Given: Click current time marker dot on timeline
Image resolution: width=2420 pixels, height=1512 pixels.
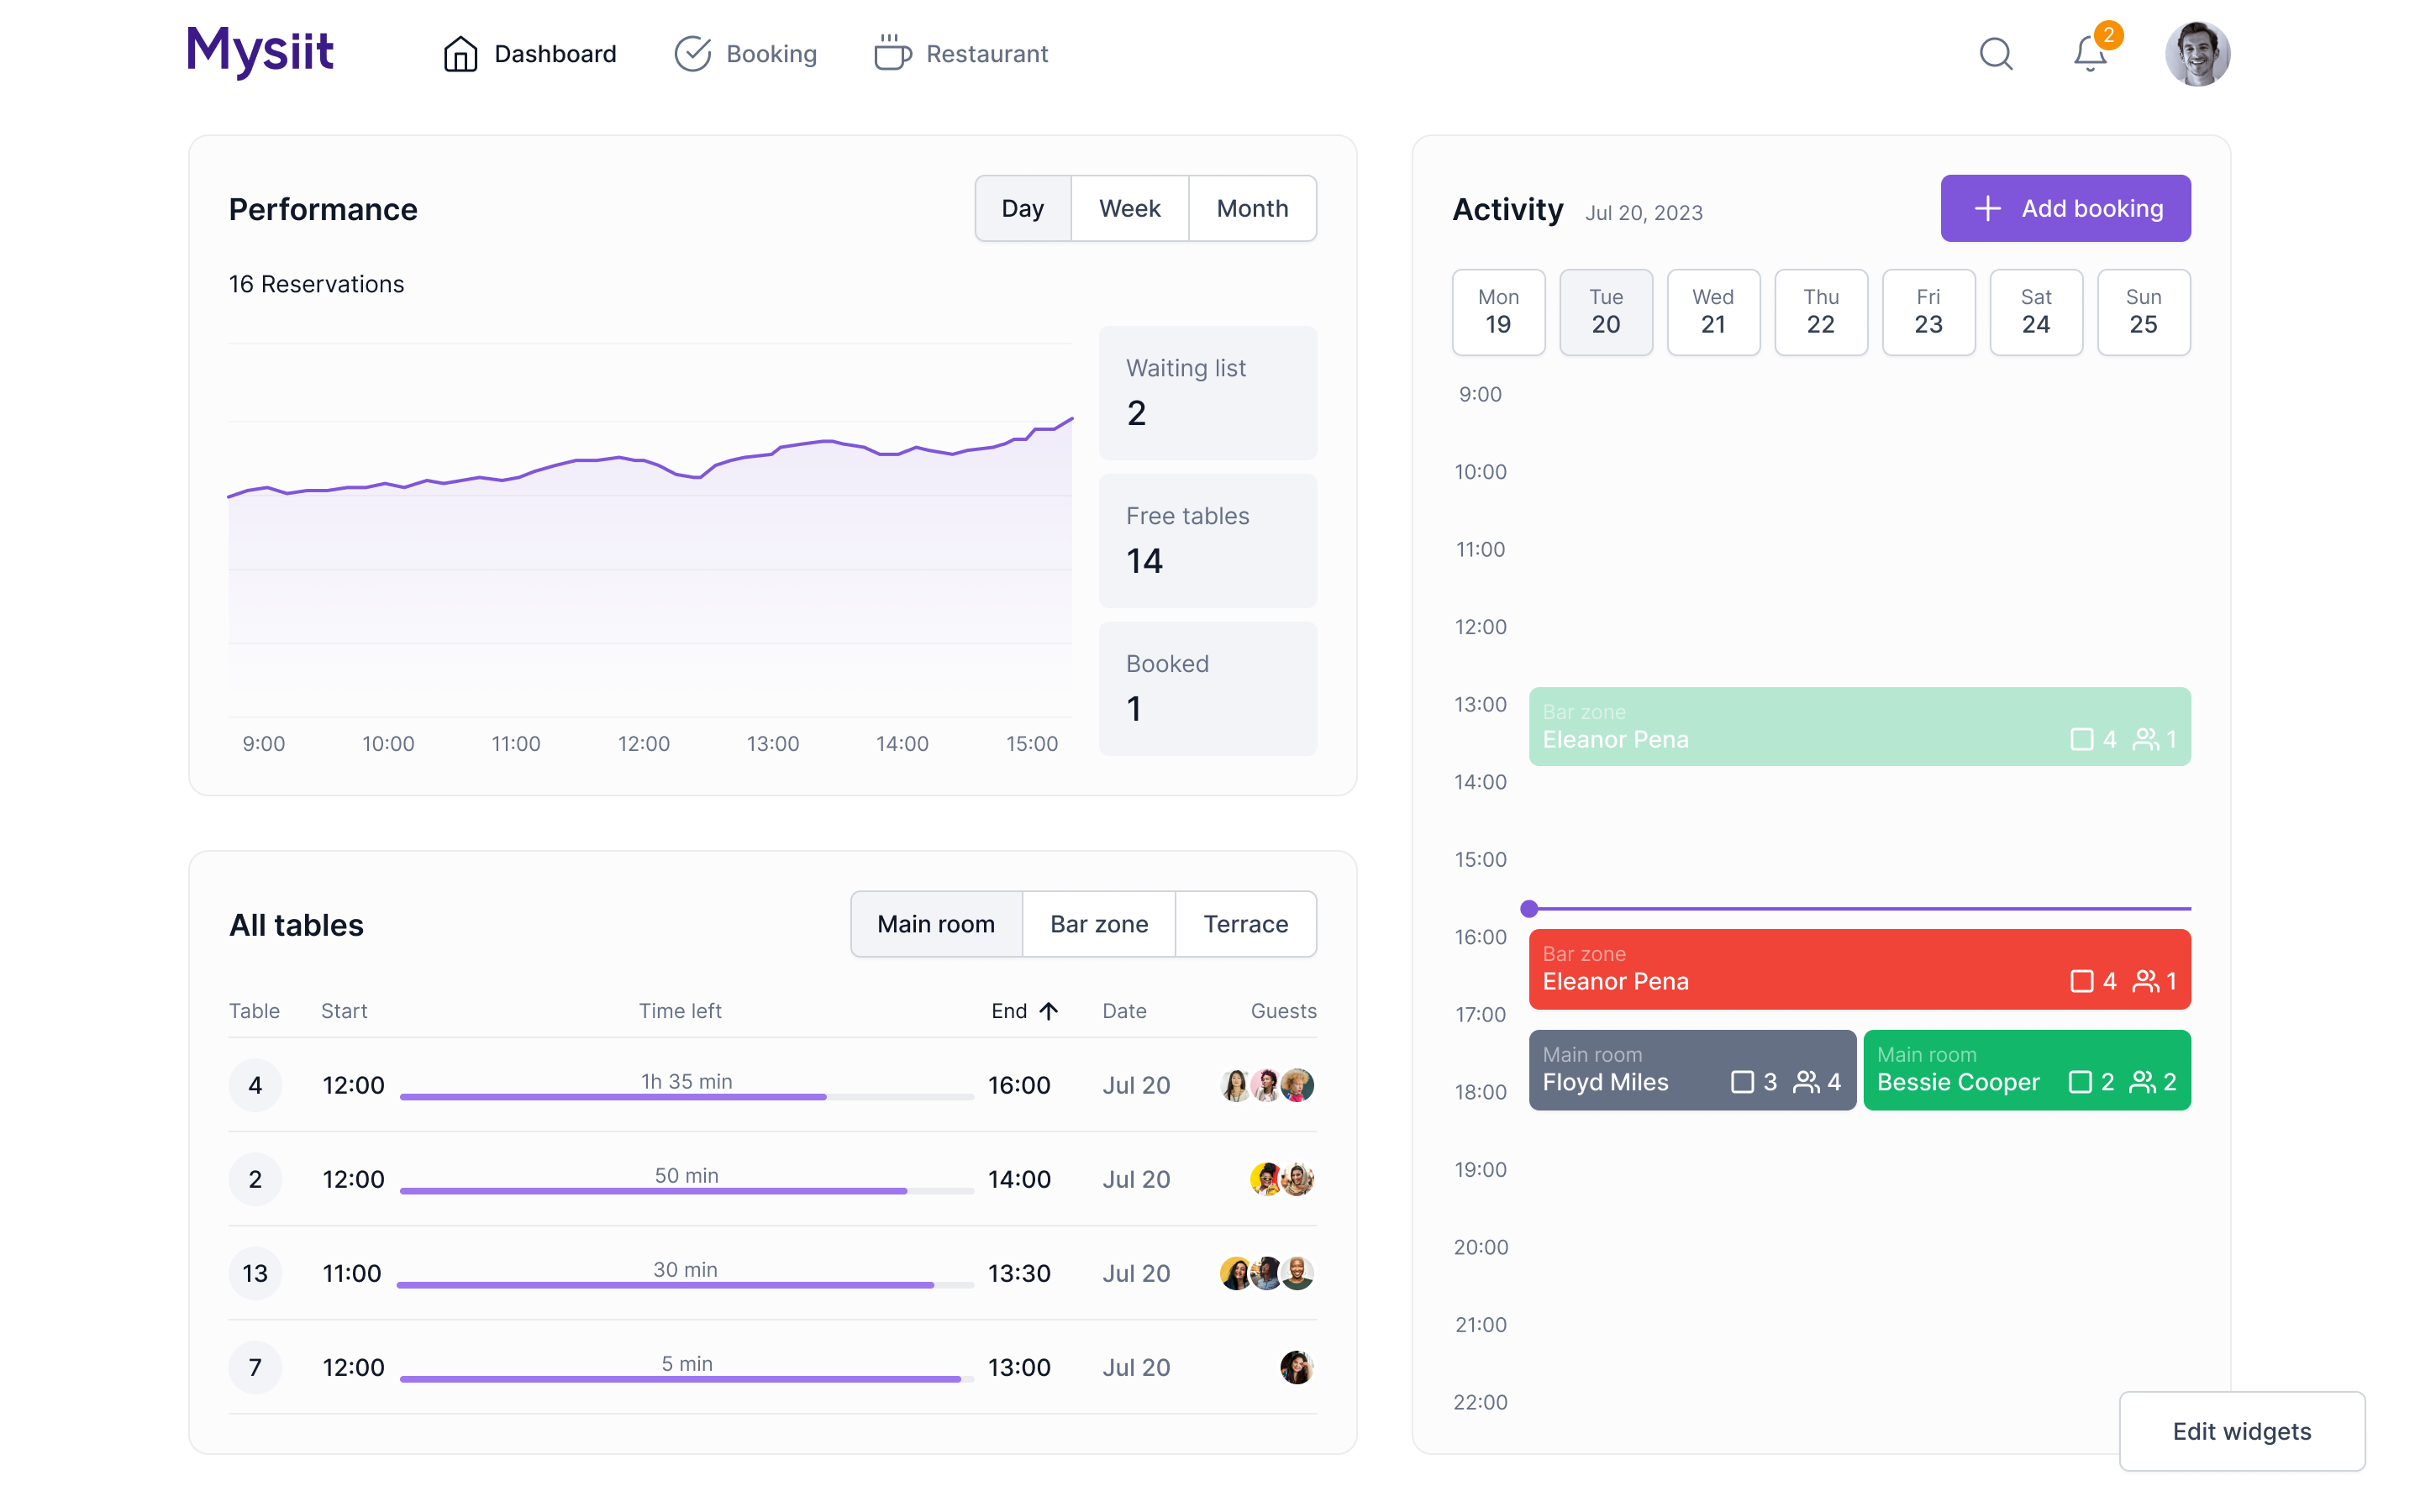Looking at the screenshot, I should pyautogui.click(x=1529, y=909).
